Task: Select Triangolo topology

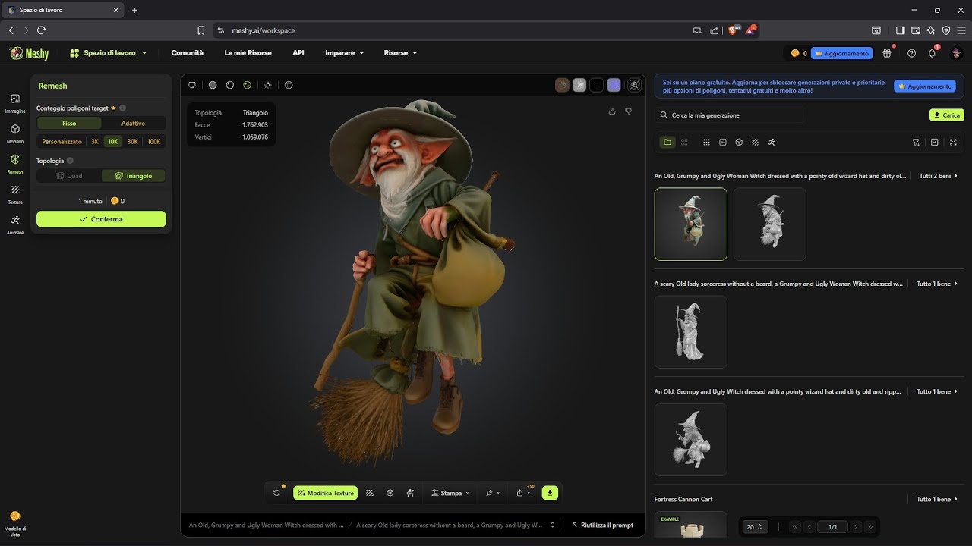Action: [133, 176]
